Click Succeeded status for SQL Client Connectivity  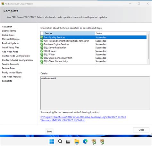pos(101,61)
